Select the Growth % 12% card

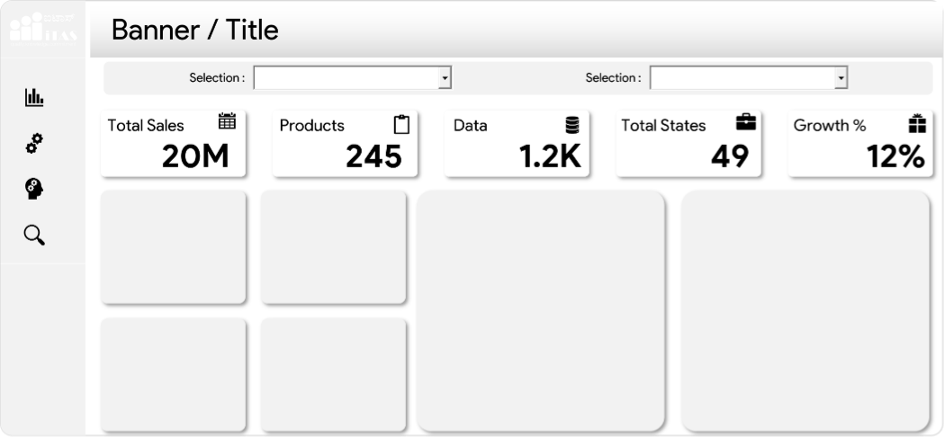pyautogui.click(x=860, y=144)
